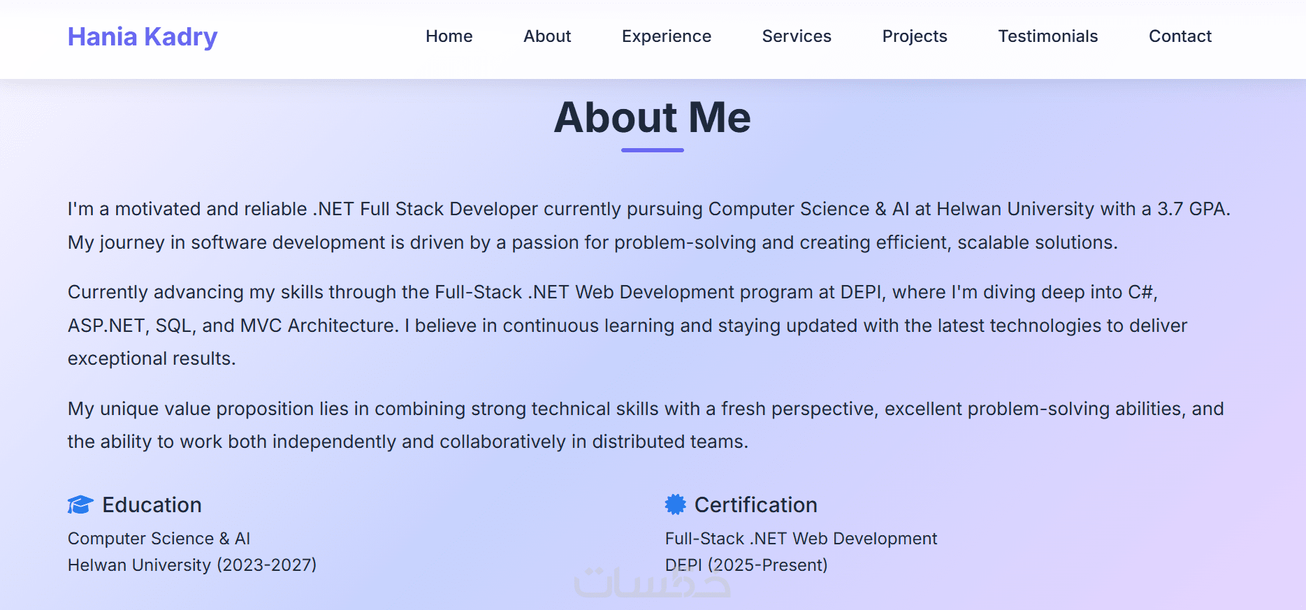
Task: Click the purple underline beneath About Me
Action: [652, 150]
